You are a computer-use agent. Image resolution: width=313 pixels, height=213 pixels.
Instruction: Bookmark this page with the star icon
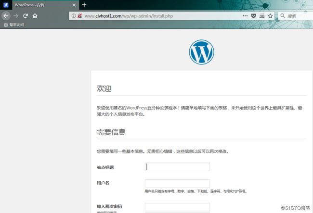click(270, 16)
